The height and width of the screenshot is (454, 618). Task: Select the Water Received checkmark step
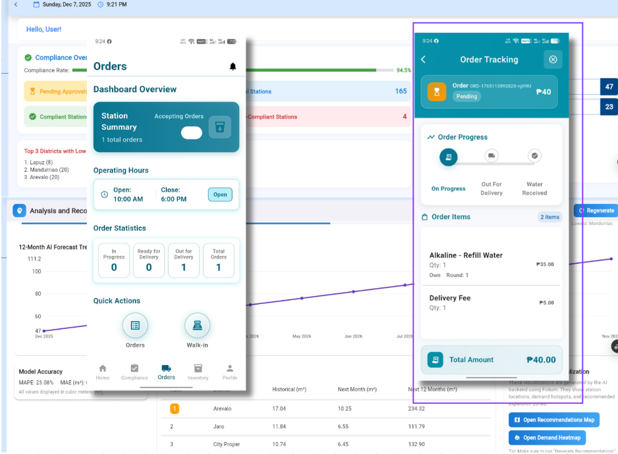point(534,157)
